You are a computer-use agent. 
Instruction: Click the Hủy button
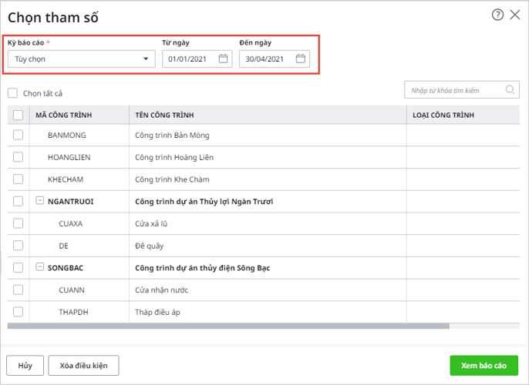(x=25, y=365)
